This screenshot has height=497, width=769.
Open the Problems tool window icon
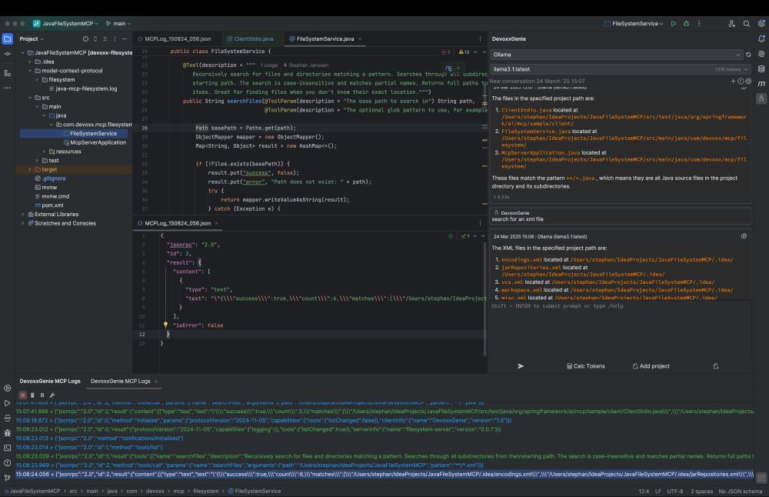pyautogui.click(x=8, y=462)
